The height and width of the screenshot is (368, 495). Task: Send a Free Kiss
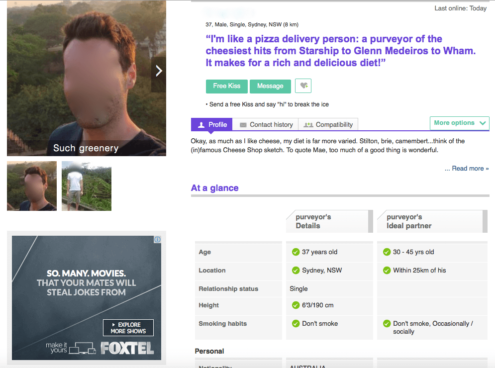[x=226, y=86]
